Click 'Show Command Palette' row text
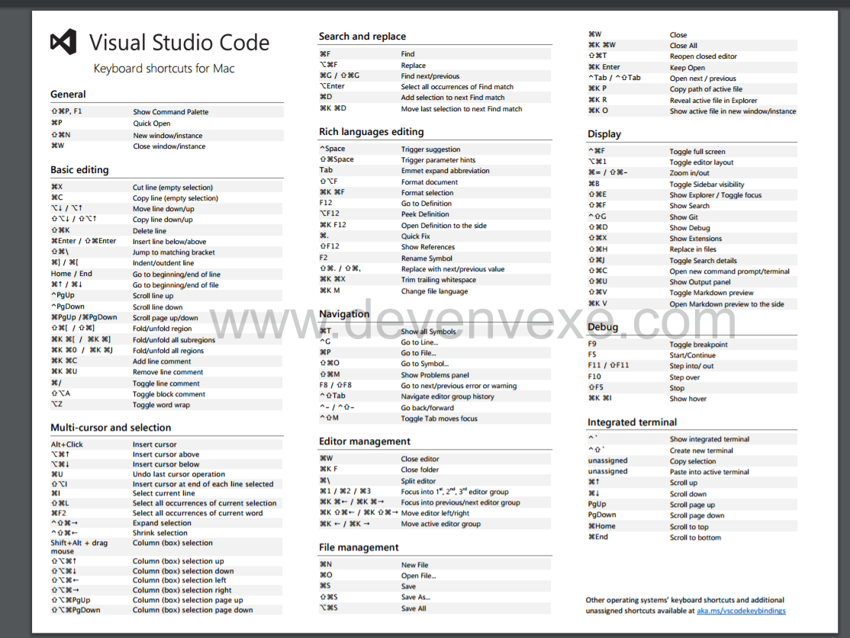Viewport: 850px width, 638px height. pyautogui.click(x=171, y=112)
